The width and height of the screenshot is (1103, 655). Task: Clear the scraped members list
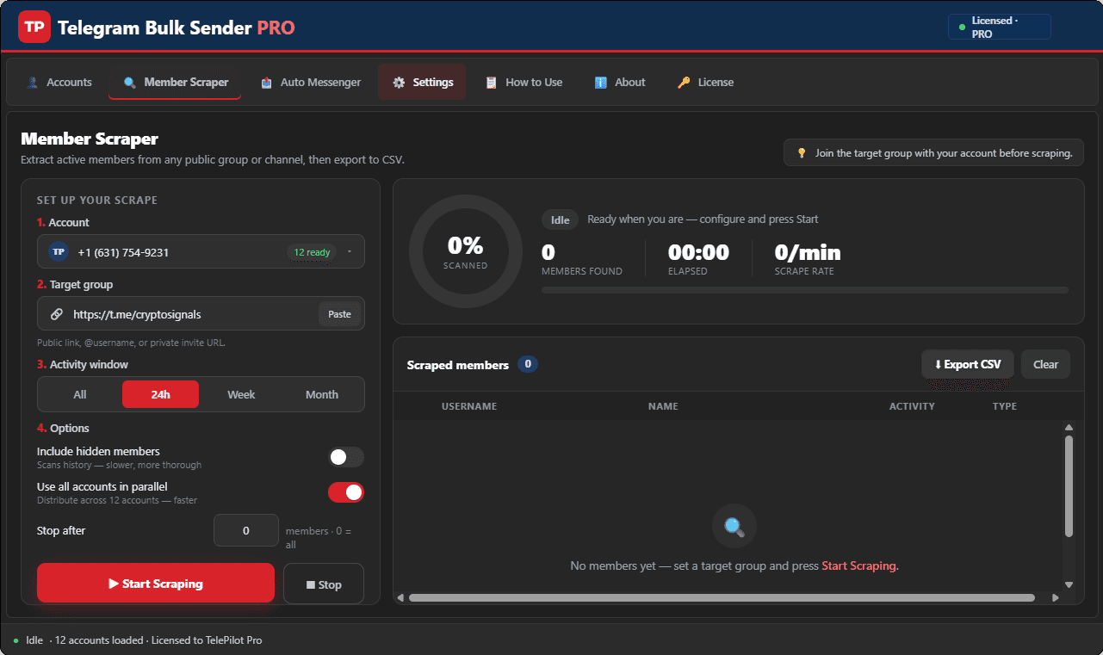click(1045, 364)
